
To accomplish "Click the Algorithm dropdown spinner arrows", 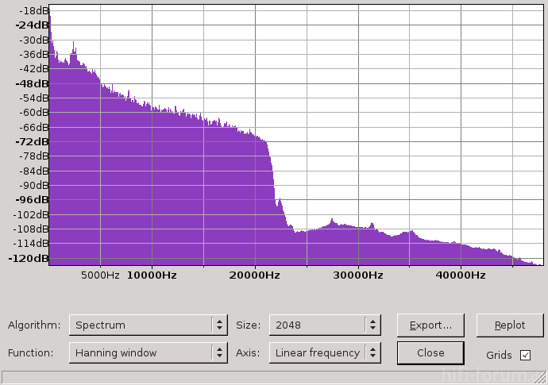I will pos(219,325).
